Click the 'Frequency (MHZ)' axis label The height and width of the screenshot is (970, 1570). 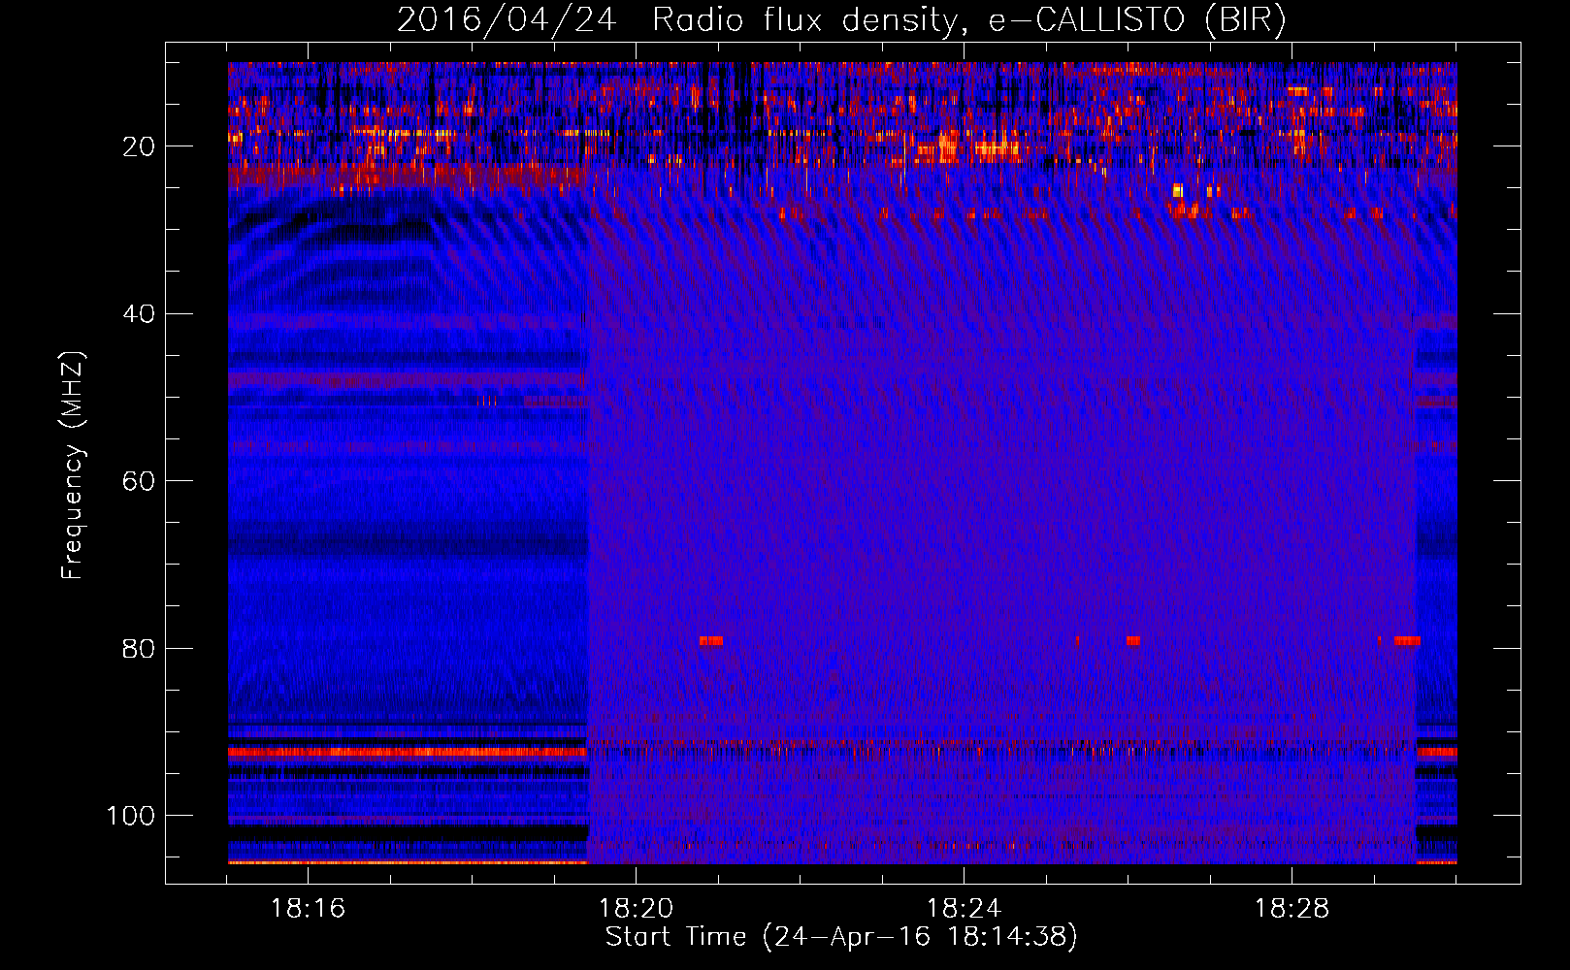(x=74, y=466)
